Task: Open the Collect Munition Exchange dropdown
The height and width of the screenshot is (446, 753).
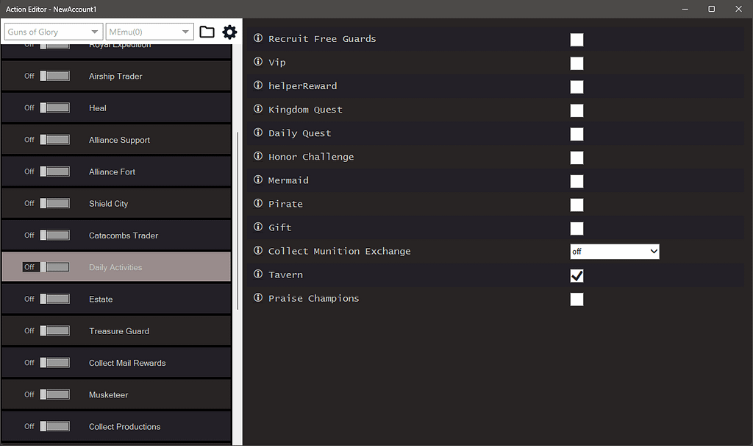Action: coord(614,251)
